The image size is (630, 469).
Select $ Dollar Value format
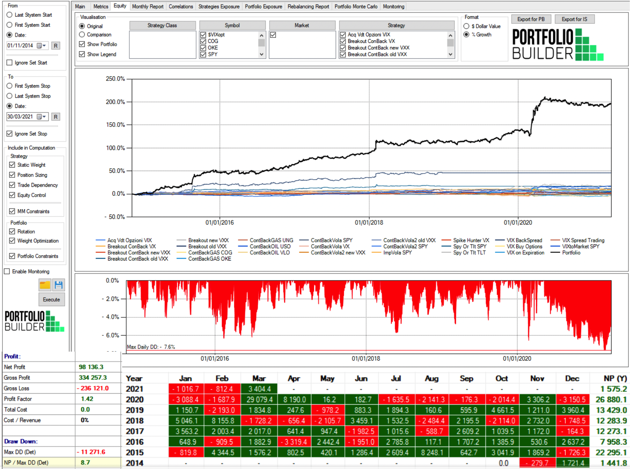point(466,26)
